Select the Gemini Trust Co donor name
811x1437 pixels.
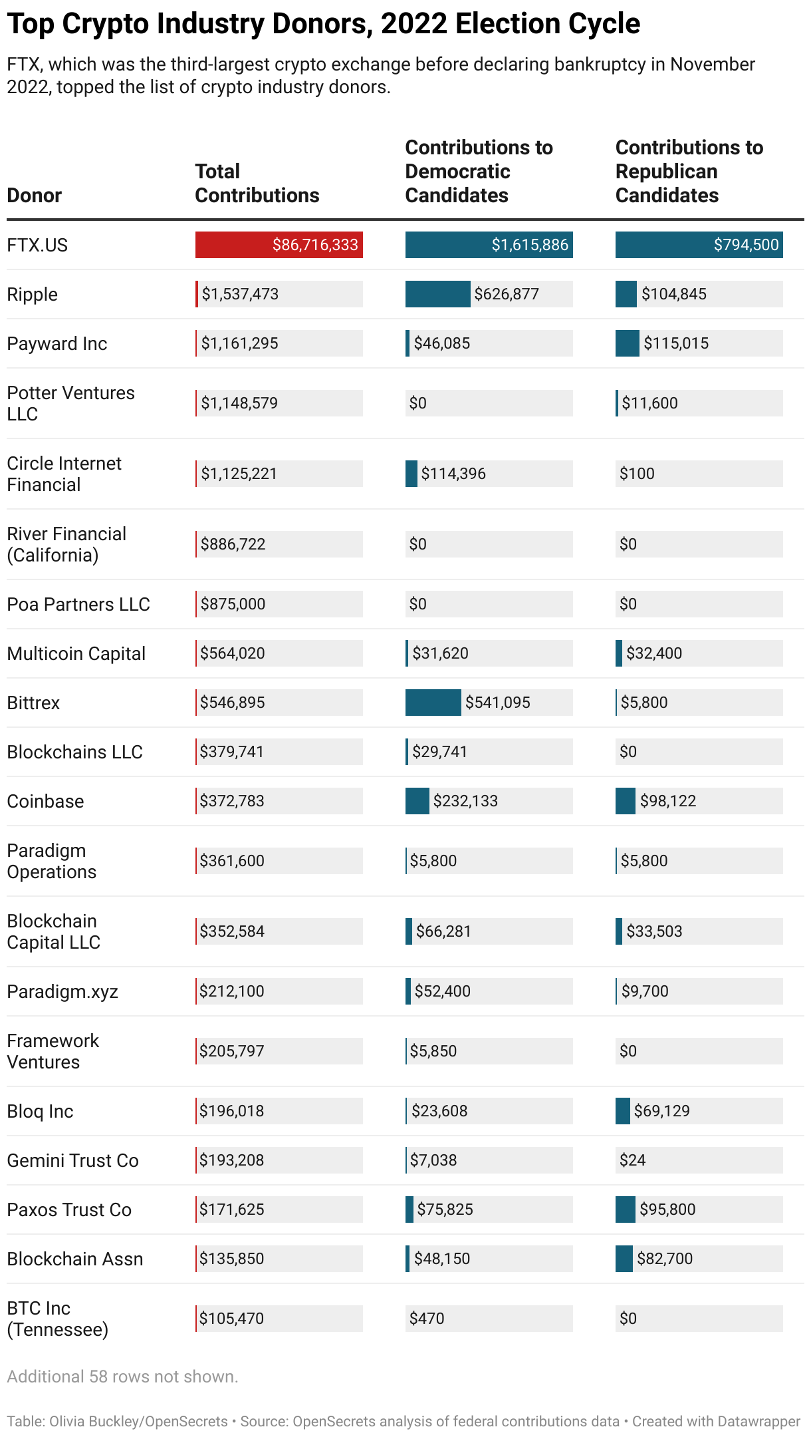72,1160
